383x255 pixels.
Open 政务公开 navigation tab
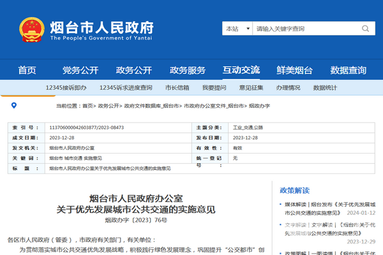click(x=134, y=70)
